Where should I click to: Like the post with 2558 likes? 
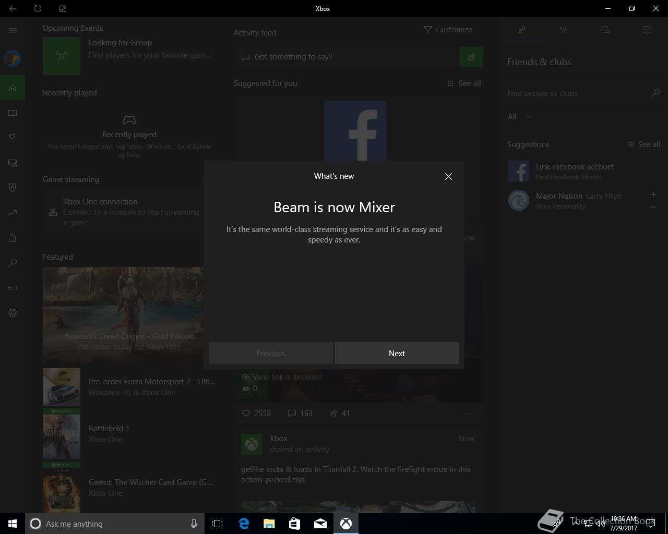coord(256,413)
